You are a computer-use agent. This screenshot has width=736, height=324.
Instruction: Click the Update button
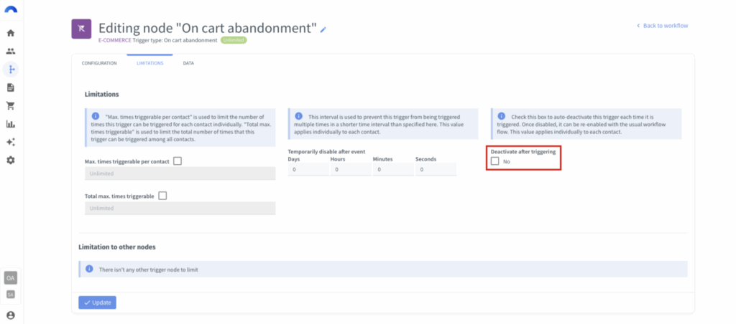97,302
